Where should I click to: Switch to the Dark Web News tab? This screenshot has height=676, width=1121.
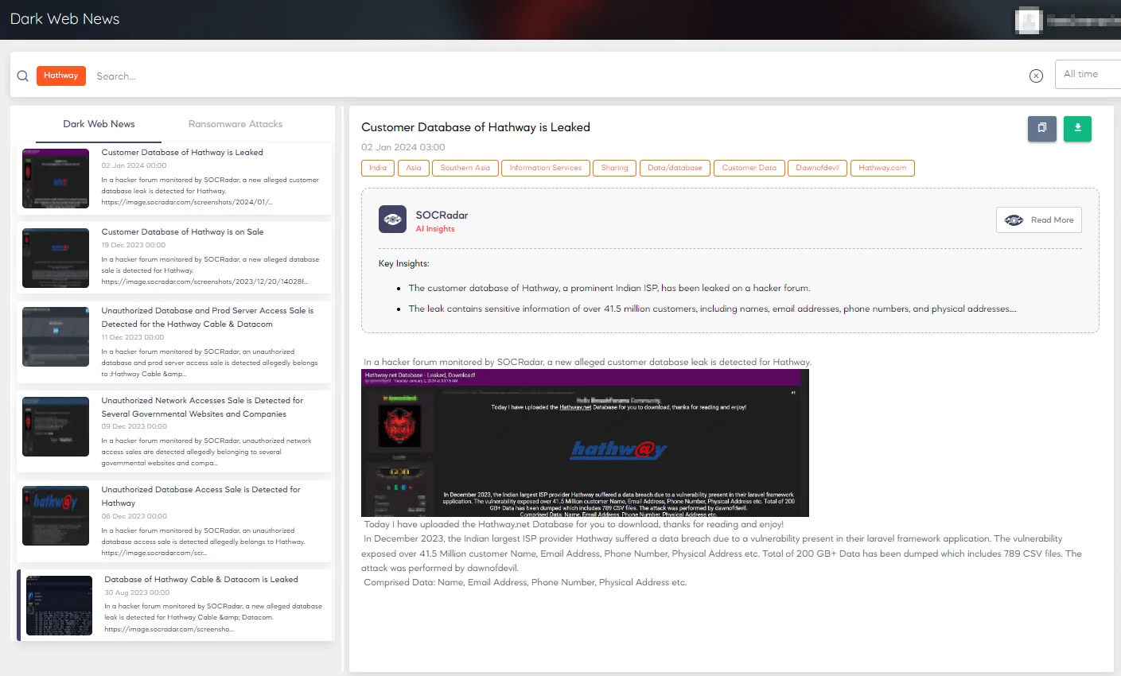pyautogui.click(x=99, y=124)
